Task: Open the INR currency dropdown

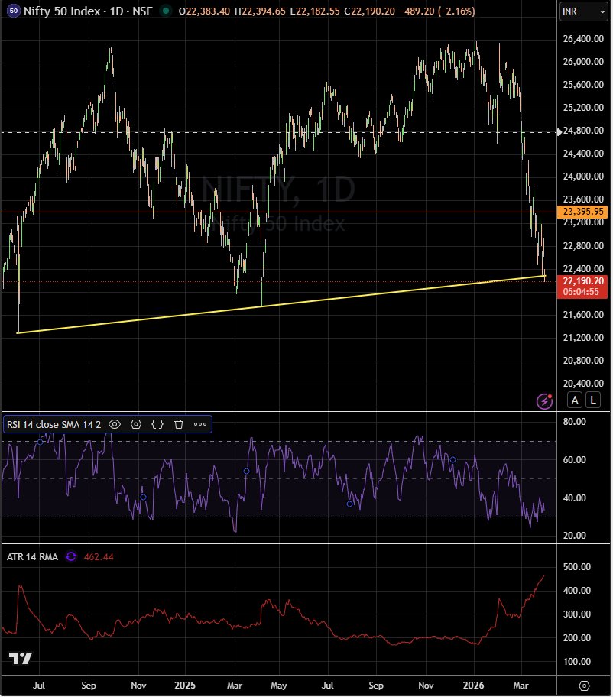Action: 583,11
